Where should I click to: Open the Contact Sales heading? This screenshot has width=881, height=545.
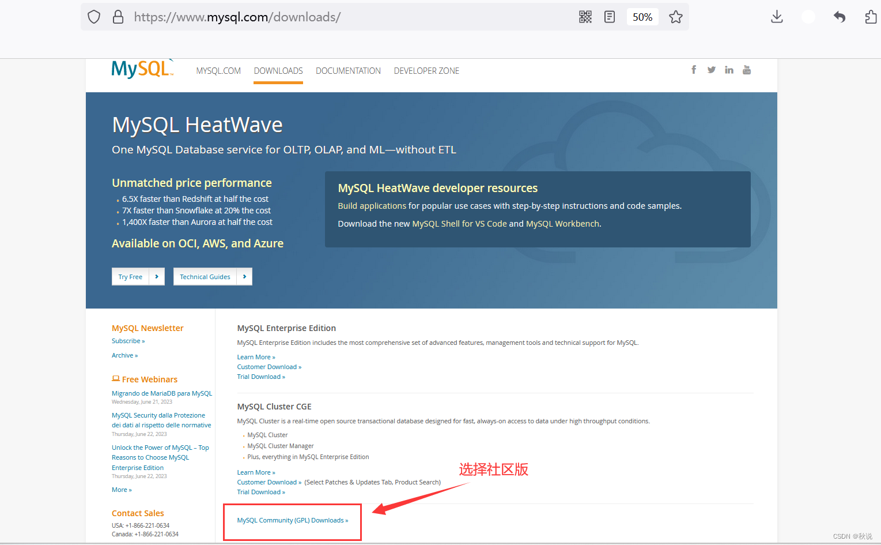click(138, 513)
